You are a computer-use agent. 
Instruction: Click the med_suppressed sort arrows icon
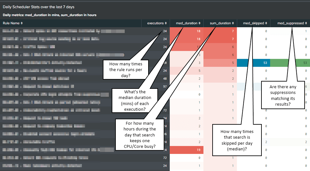coord(307,23)
